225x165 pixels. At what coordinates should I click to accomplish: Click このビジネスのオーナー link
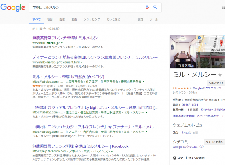point(211,116)
